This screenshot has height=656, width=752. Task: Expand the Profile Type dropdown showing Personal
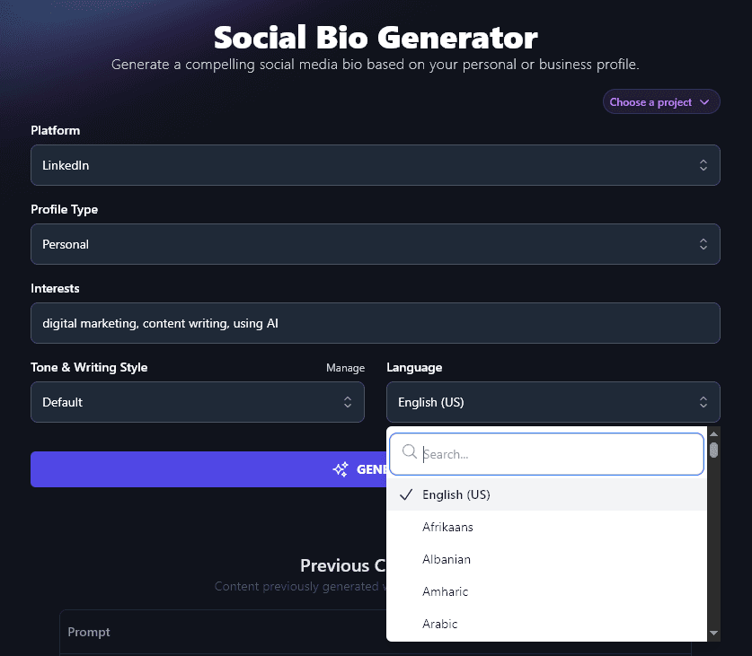click(376, 243)
